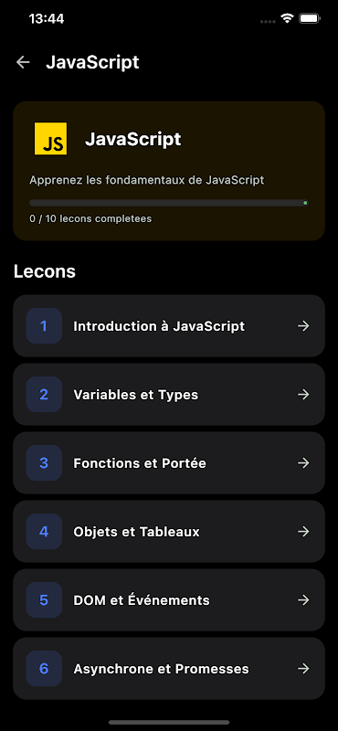Click arrow next to Variables et Types
Viewport: 338px width, 731px height.
[303, 395]
